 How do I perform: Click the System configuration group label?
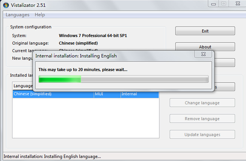pyautogui.click(x=31, y=27)
